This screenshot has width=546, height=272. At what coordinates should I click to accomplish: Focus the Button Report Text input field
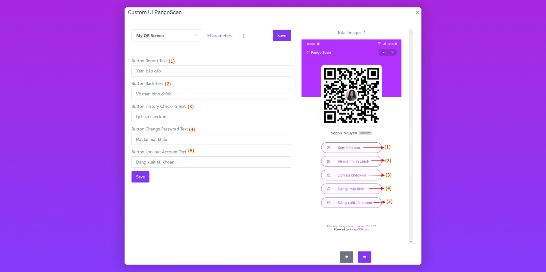211,71
